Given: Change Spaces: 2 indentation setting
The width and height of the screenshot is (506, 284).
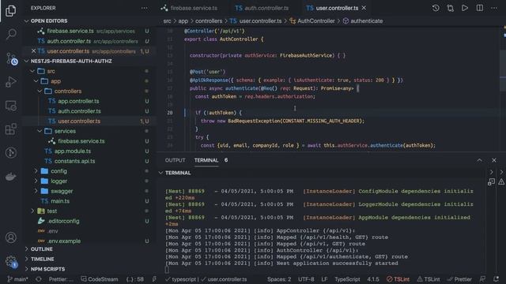Looking at the screenshot, I should pyautogui.click(x=279, y=279).
